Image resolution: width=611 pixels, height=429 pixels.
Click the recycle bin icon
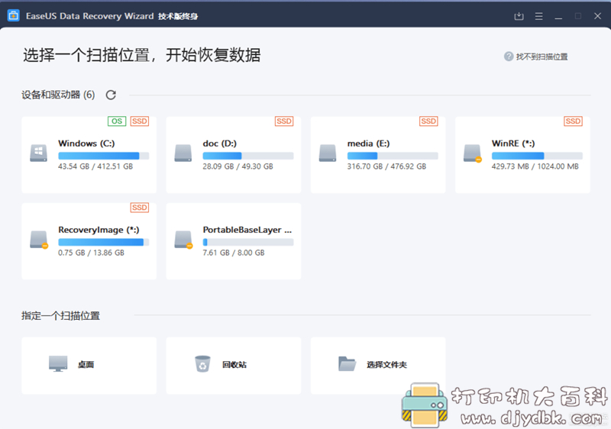[x=202, y=364]
